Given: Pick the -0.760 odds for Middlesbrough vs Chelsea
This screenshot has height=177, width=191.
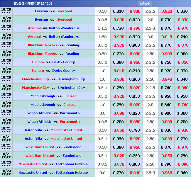Looking at the screenshot, I should click(x=182, y=105).
